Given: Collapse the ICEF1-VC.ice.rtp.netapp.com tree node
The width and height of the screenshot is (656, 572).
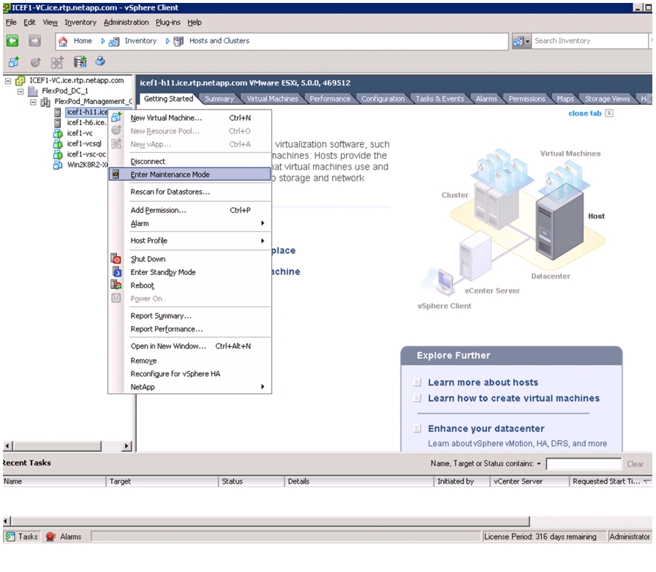Looking at the screenshot, I should coord(8,80).
